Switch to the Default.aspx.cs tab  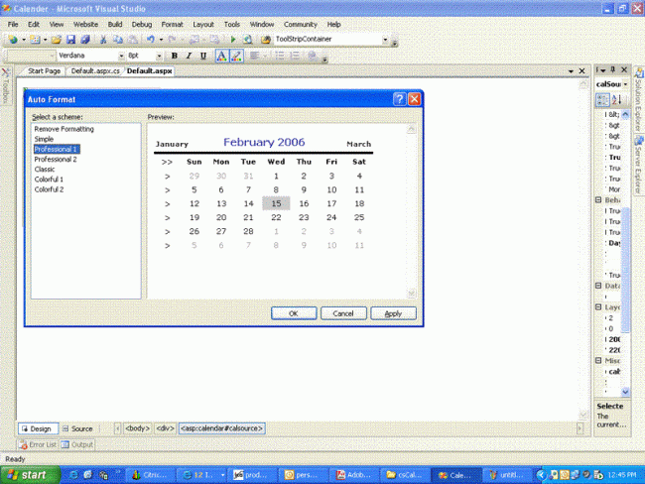click(95, 71)
